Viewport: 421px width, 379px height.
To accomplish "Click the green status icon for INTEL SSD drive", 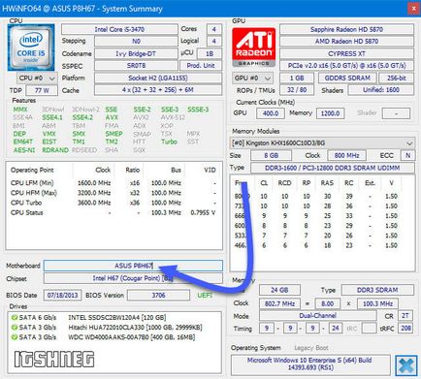I will pyautogui.click(x=14, y=318).
